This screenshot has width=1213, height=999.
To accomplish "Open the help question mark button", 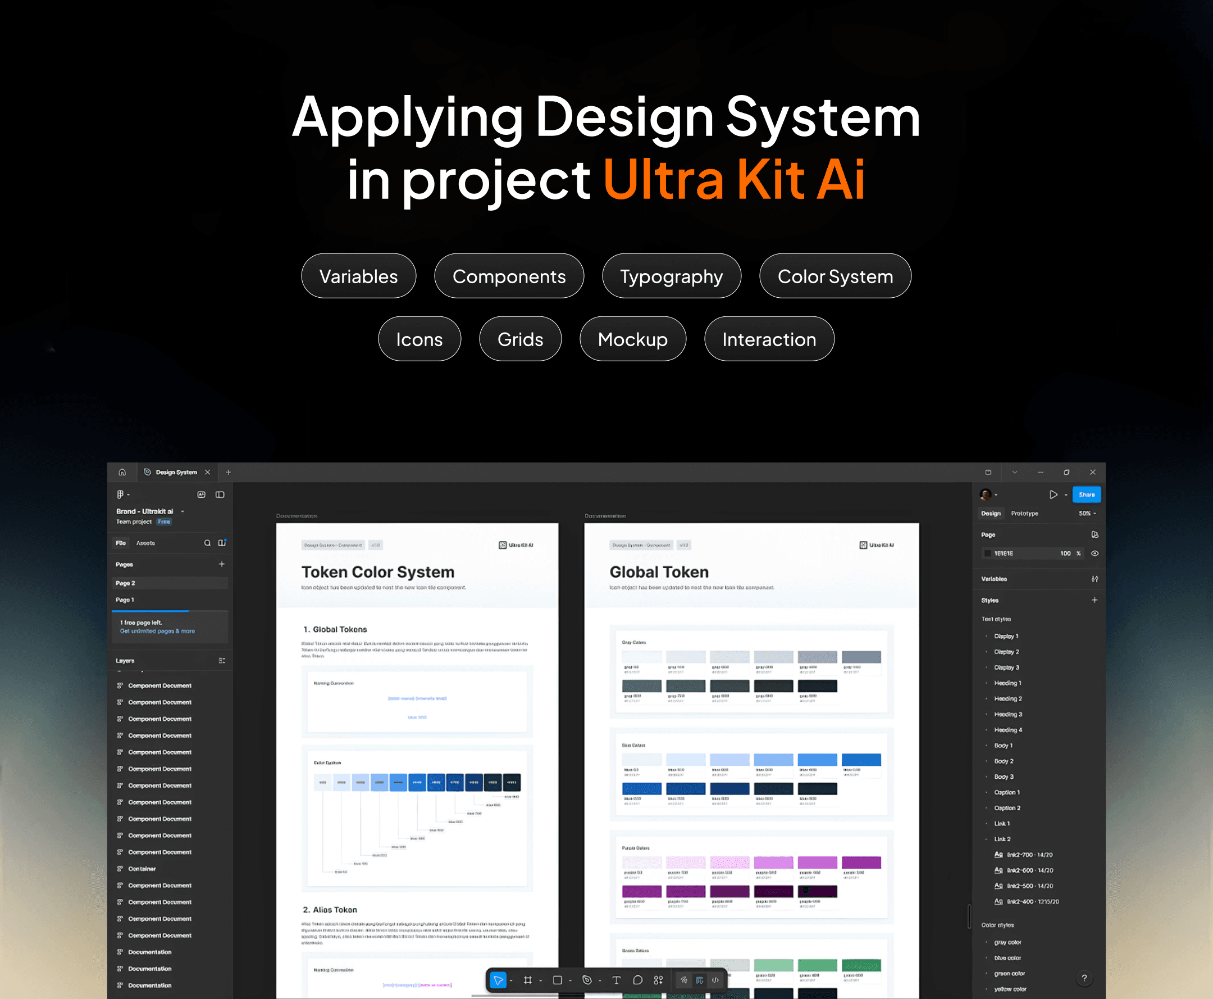I will 1084,978.
